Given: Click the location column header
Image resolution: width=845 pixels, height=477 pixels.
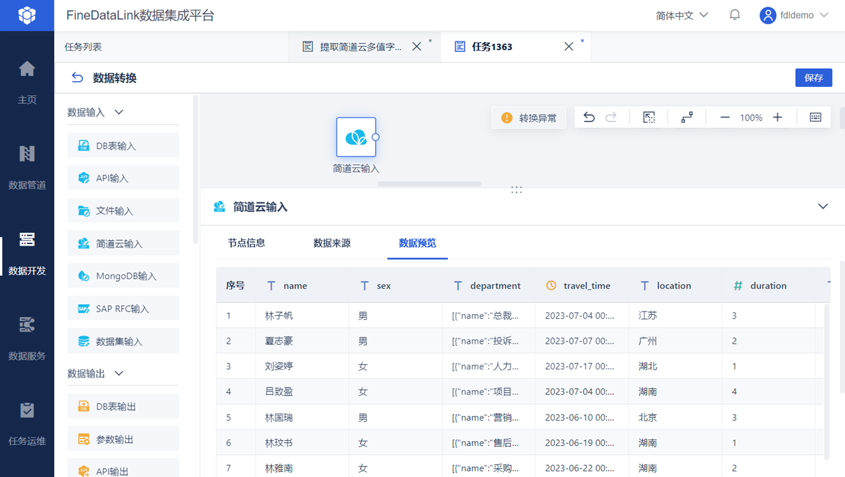Looking at the screenshot, I should pyautogui.click(x=674, y=286).
